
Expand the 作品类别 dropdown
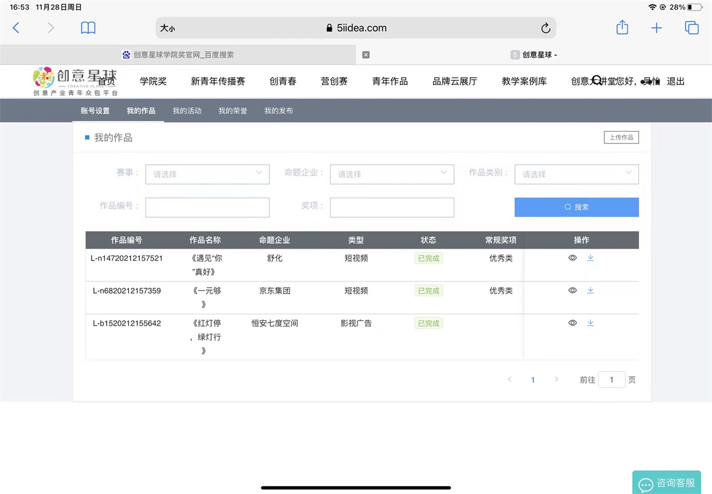[576, 174]
